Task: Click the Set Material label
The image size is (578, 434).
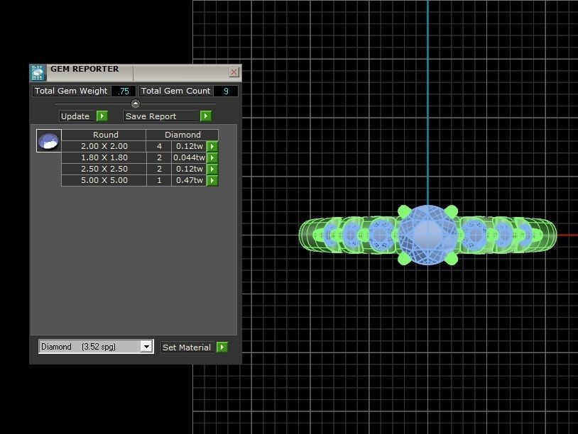Action: [187, 347]
